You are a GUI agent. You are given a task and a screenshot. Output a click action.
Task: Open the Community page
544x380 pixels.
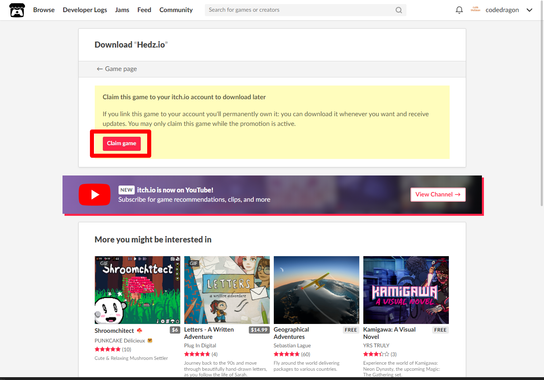tap(176, 10)
